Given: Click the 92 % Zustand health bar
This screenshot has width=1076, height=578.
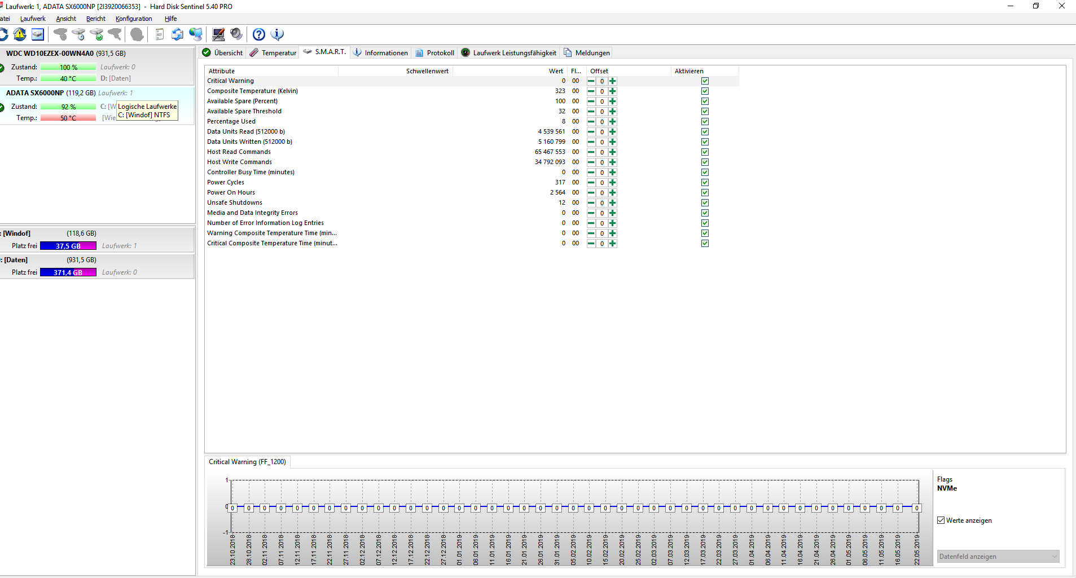Looking at the screenshot, I should 68,107.
